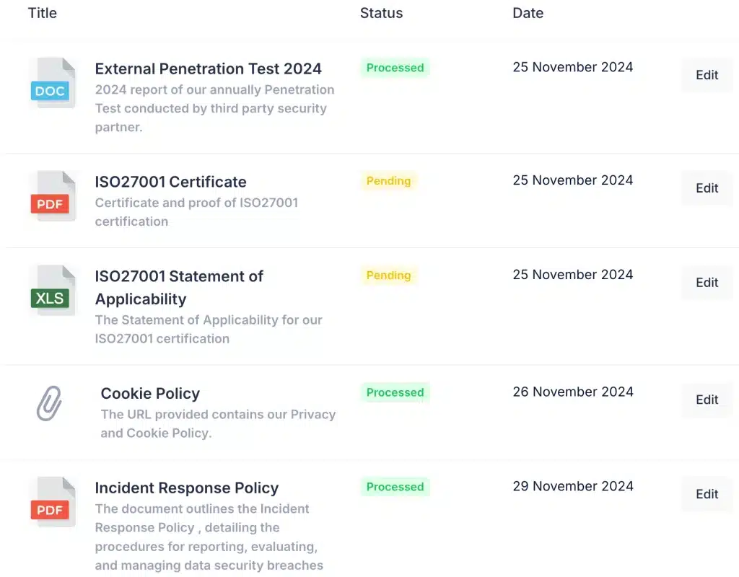The width and height of the screenshot is (739, 577).
Task: Open ISO27001 Statement of Applicability title
Action: click(x=179, y=287)
